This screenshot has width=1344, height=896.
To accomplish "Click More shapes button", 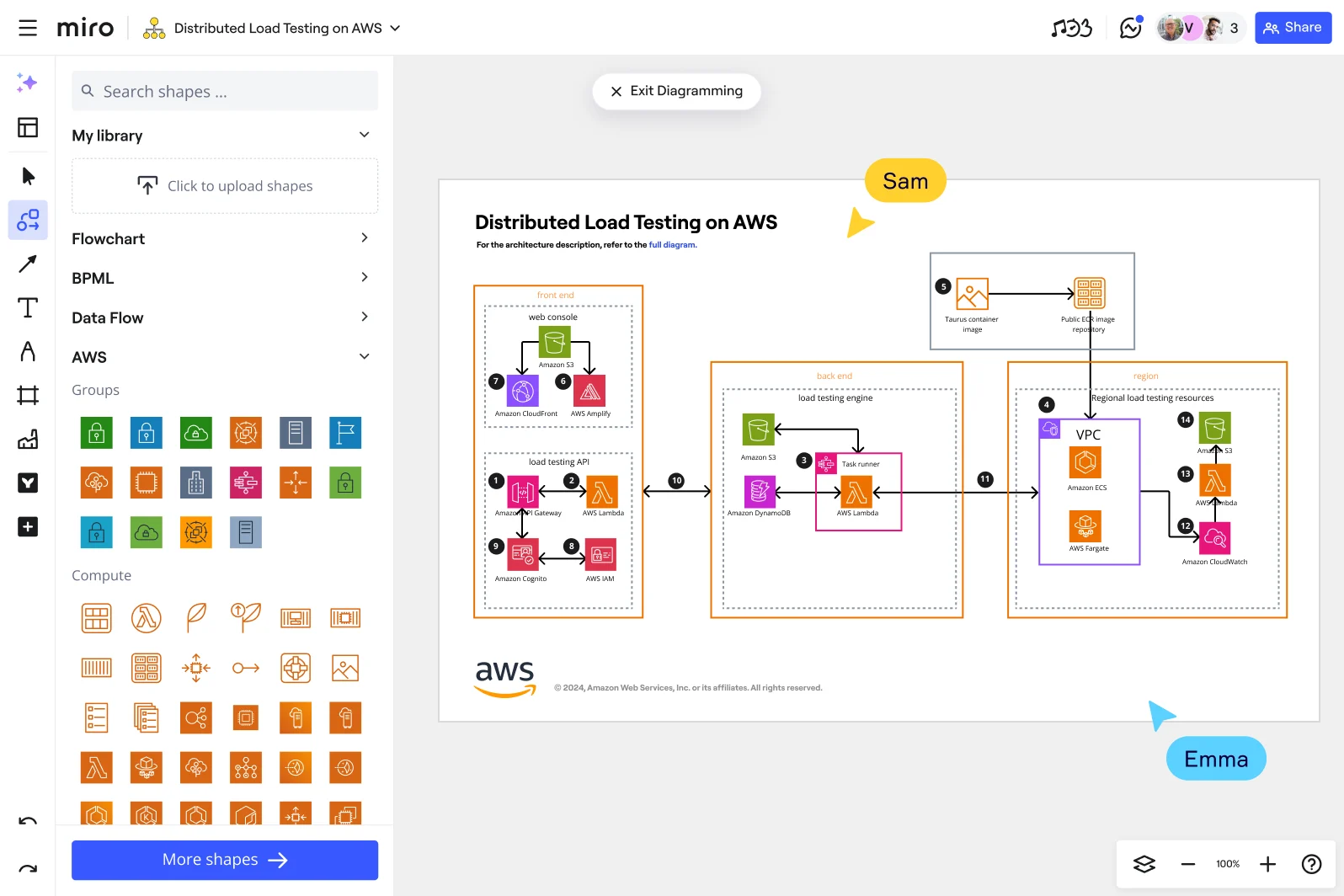I will point(225,860).
